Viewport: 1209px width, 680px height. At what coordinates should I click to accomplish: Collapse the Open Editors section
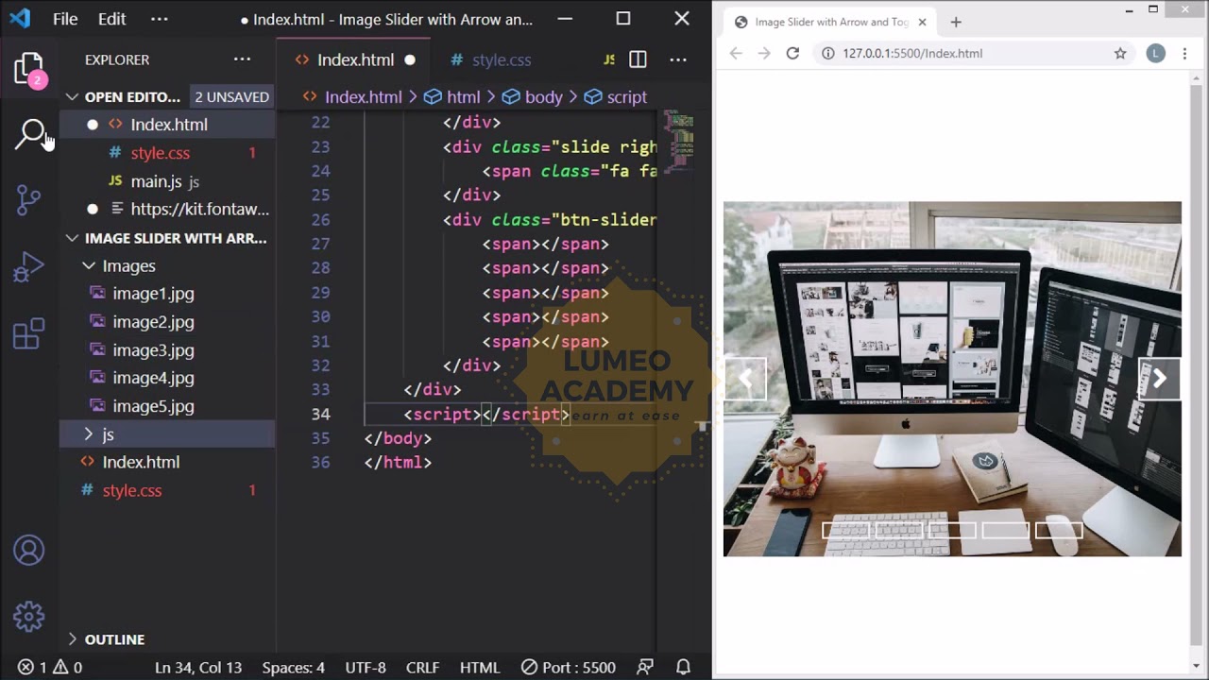pos(73,96)
